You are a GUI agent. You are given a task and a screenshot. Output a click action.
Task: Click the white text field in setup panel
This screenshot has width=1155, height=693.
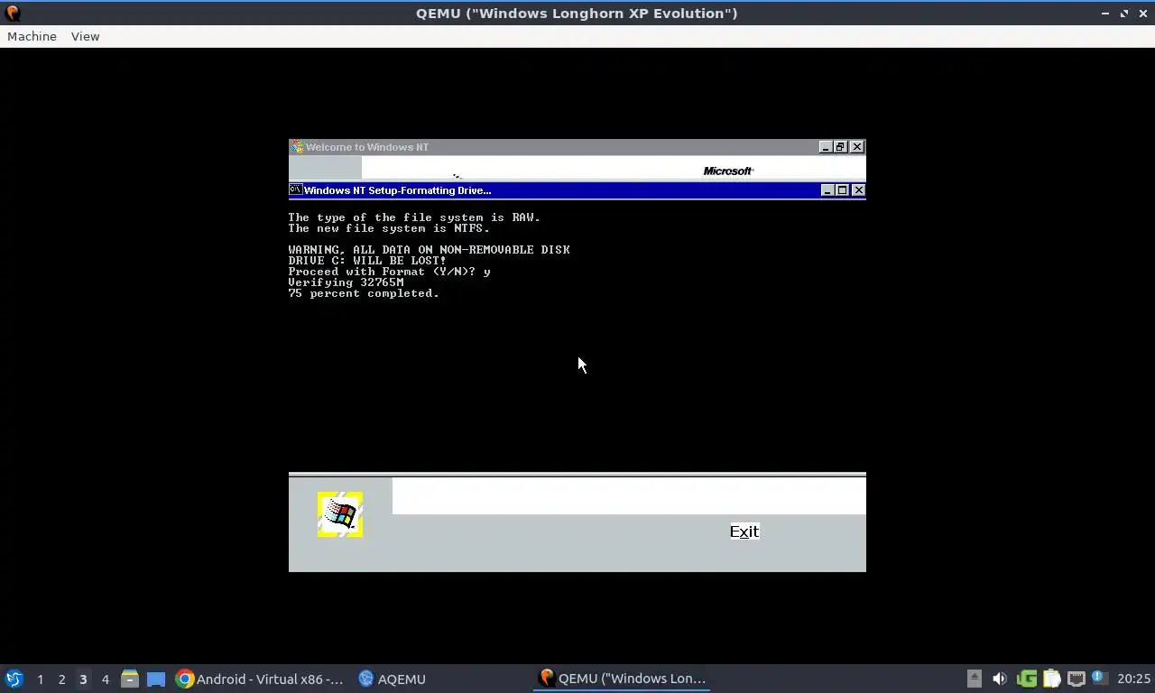pos(629,496)
